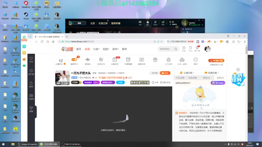This screenshot has height=147, width=262.
Task: Click the purple 成为钻粉 button
Action: pos(218,83)
